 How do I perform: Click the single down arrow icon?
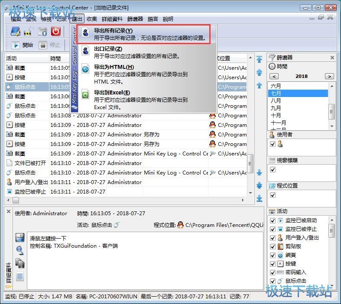259,172
